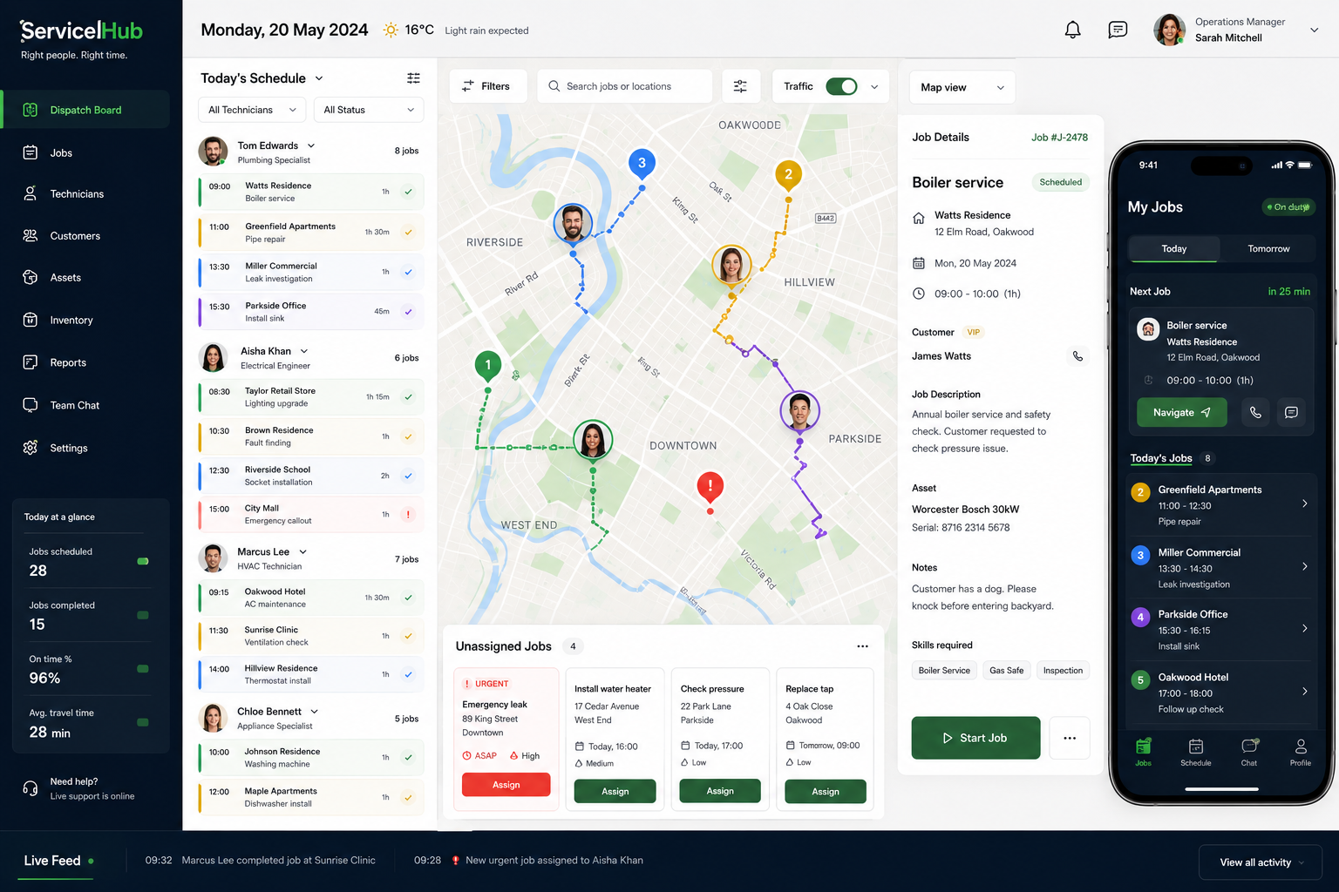Click Navigate in the mobile app
The image size is (1339, 892).
(1181, 413)
